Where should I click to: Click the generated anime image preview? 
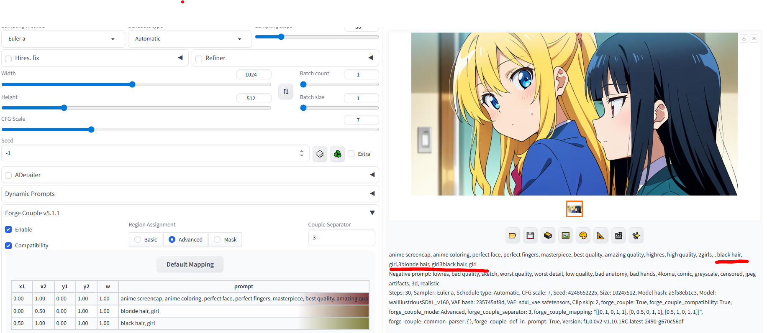coord(574,114)
